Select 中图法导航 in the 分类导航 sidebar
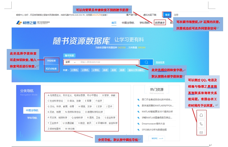This screenshot has width=228, height=147. pyautogui.click(x=32, y=110)
